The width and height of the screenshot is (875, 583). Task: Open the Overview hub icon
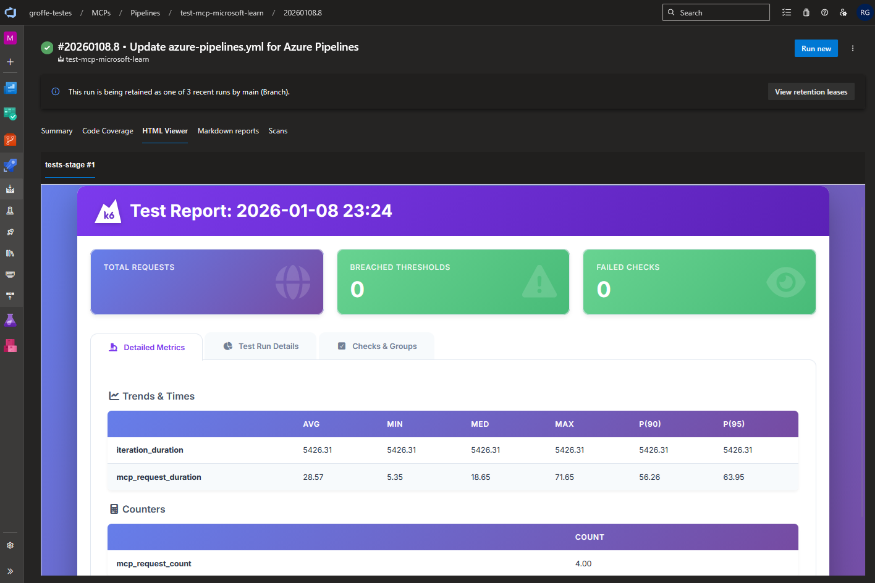(10, 88)
